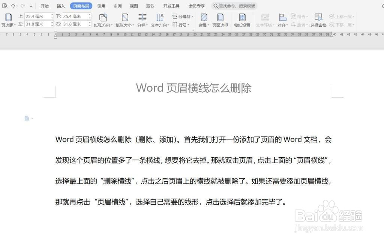Click the left indent marker on ruler
This screenshot has height=241, width=384.
coord(55,35)
